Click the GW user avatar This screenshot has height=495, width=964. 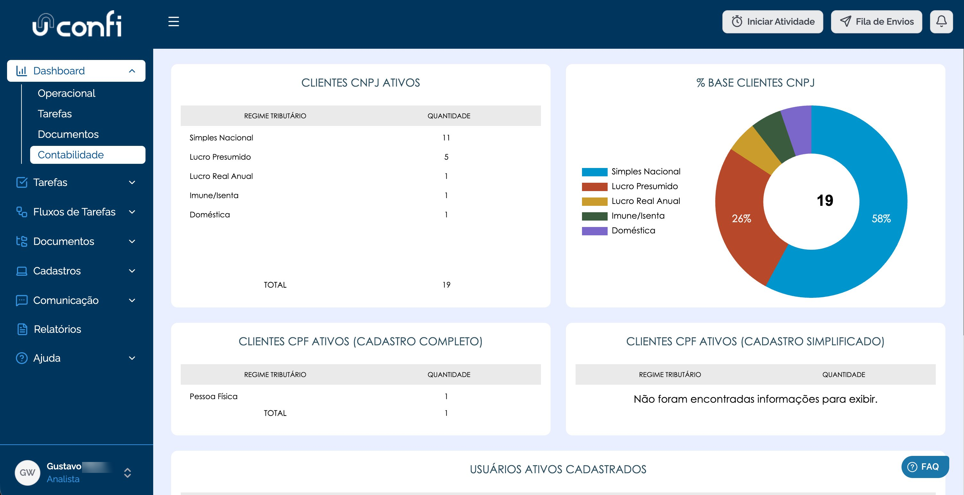(27, 473)
